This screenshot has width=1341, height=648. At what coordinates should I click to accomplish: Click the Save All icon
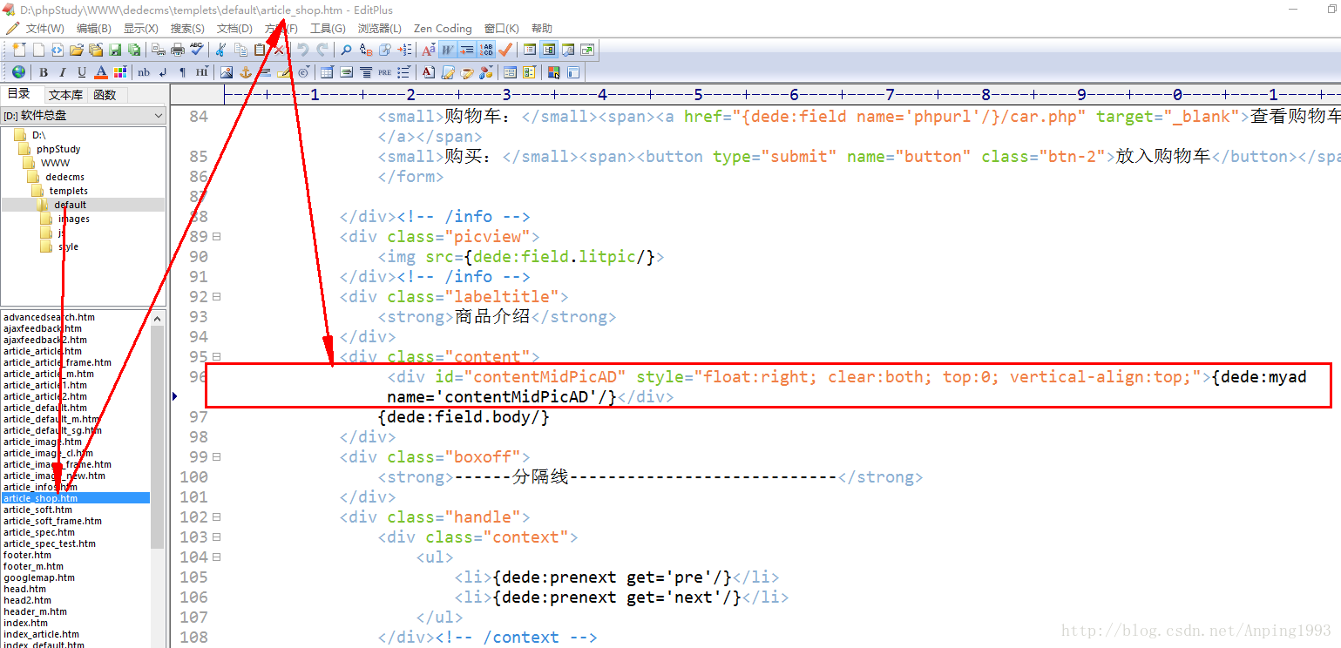click(134, 50)
